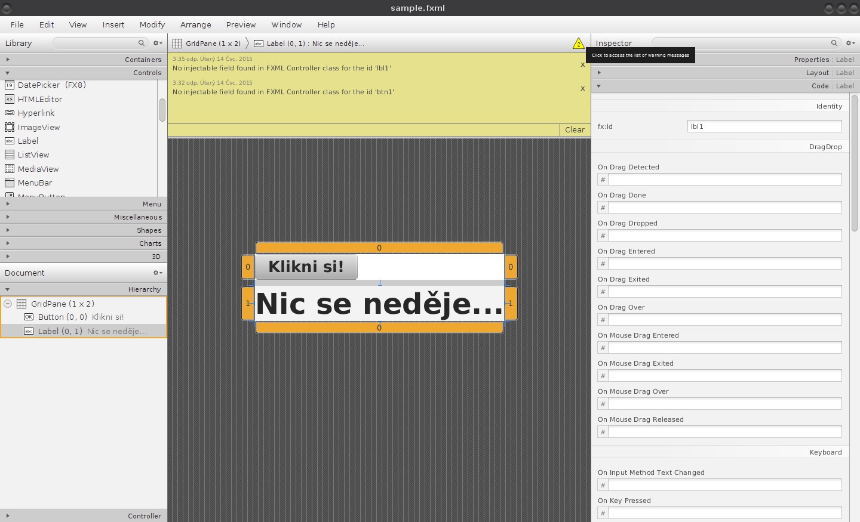Screen dimensions: 860x522
Task: Expand the Charts section
Action: (8, 243)
